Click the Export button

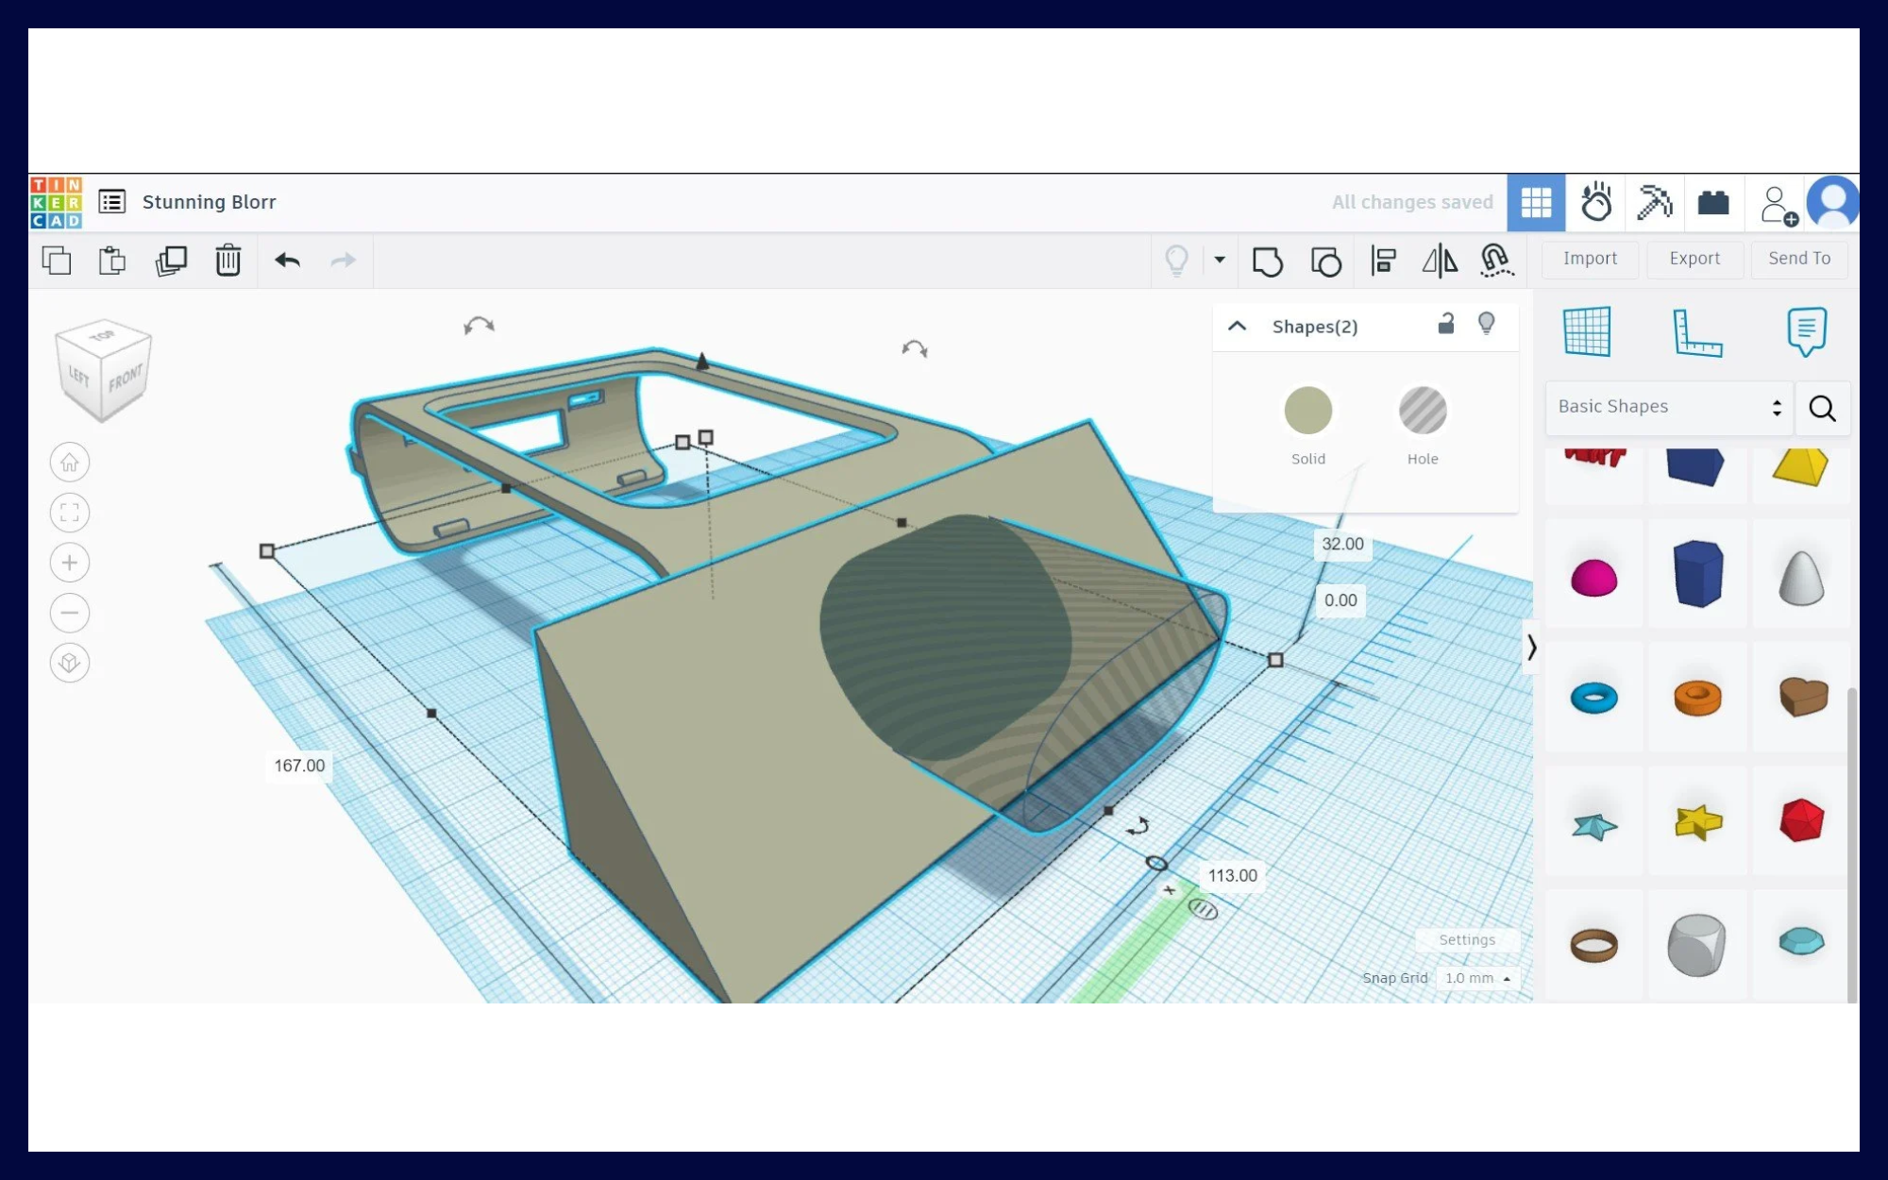pyautogui.click(x=1694, y=259)
